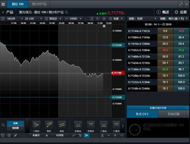Click the product search magnifier icon
The width and height of the screenshot is (190, 144).
66,12
